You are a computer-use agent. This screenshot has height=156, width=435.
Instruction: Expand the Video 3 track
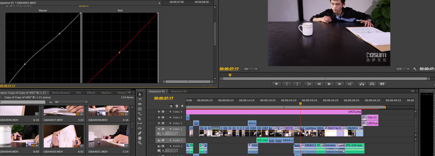[x=171, y=117]
